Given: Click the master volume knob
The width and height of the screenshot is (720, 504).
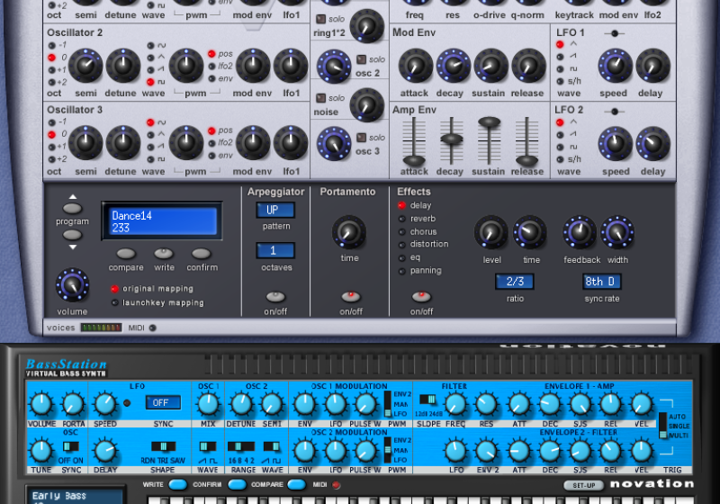Looking at the screenshot, I should [72, 285].
